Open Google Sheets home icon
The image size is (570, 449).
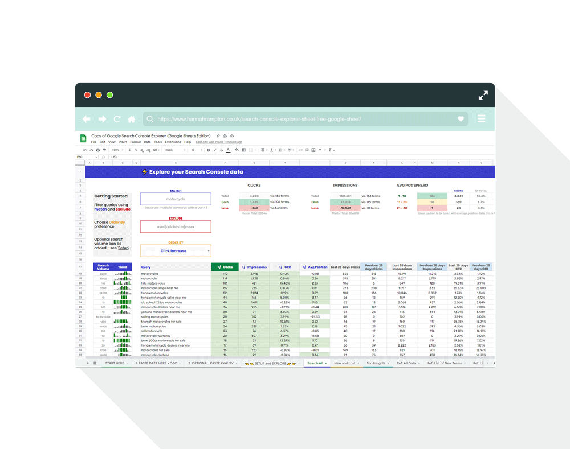click(x=83, y=138)
